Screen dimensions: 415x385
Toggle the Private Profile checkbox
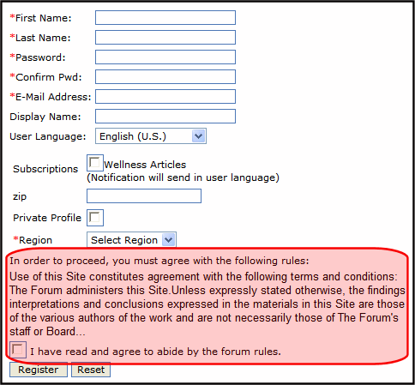[x=95, y=218]
